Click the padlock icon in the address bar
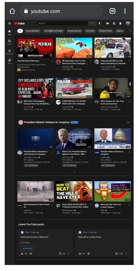The image size is (138, 271). (26, 11)
